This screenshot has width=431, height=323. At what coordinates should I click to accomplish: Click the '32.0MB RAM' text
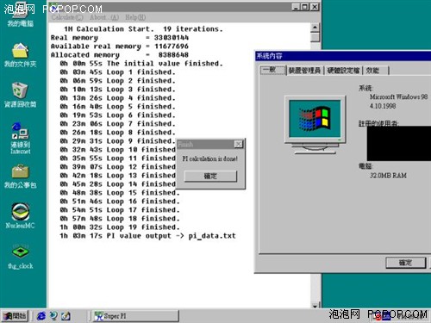click(x=388, y=175)
